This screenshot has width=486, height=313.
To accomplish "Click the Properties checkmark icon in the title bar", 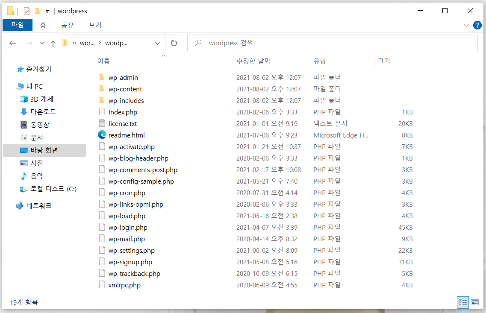I will [27, 11].
